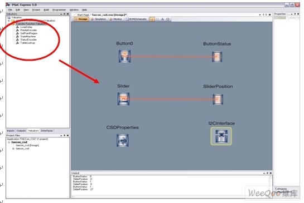Click the Slider input icon
This screenshot has height=203, width=304.
coord(123,99)
